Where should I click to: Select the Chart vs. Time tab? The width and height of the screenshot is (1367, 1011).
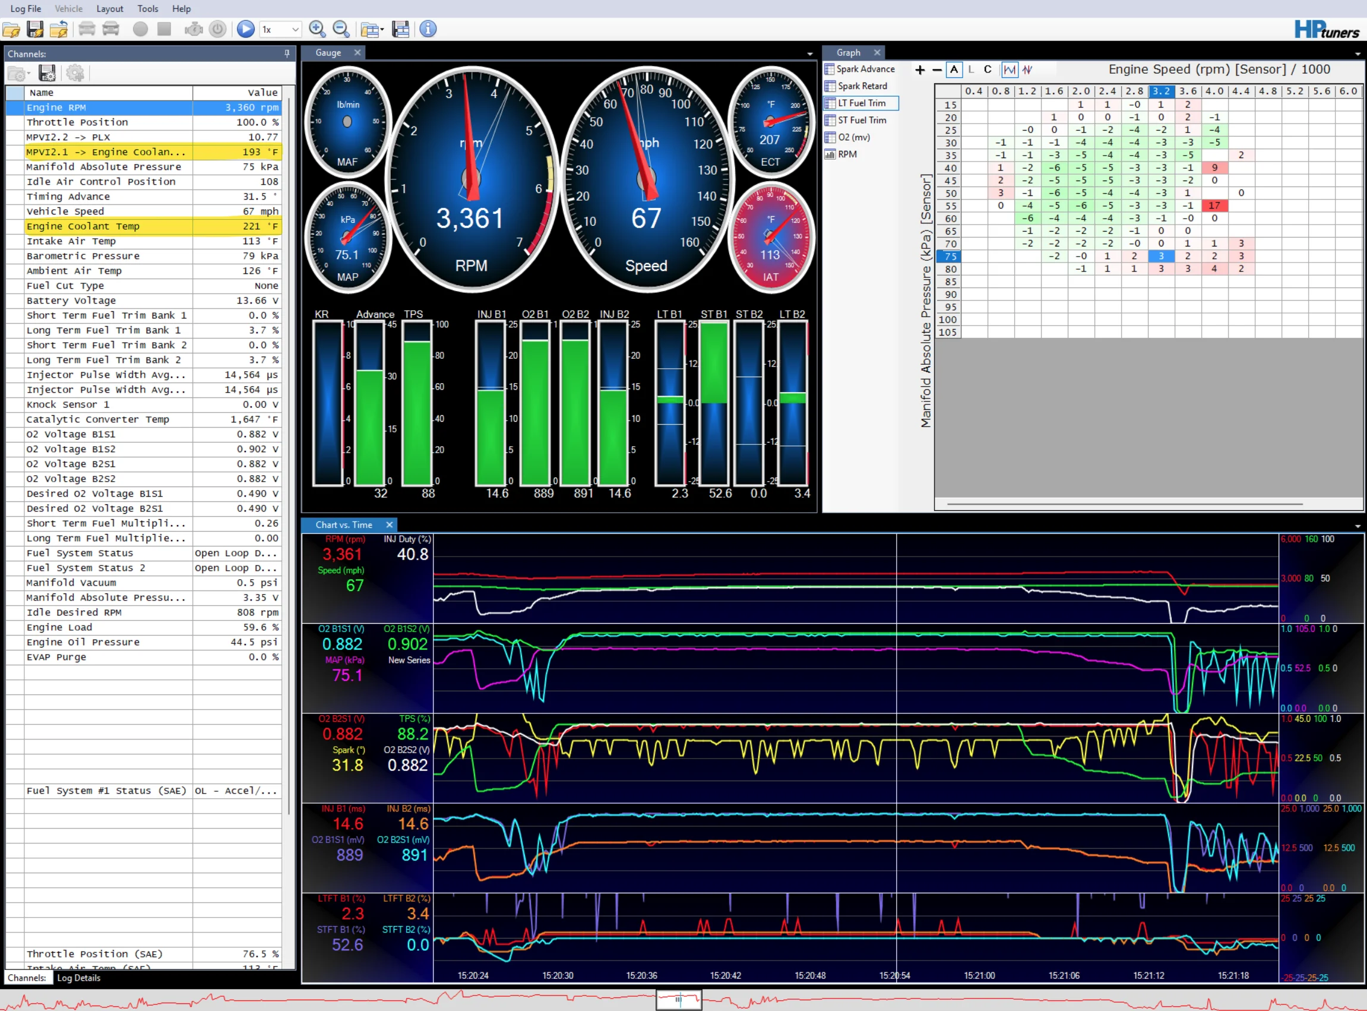click(344, 525)
